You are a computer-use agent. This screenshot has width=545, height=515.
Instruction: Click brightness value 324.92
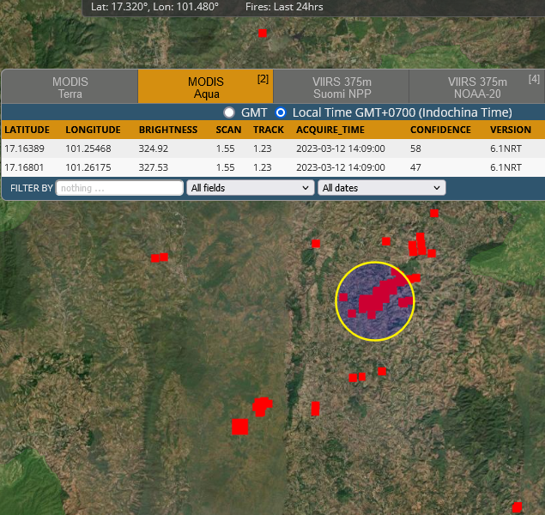pos(154,148)
